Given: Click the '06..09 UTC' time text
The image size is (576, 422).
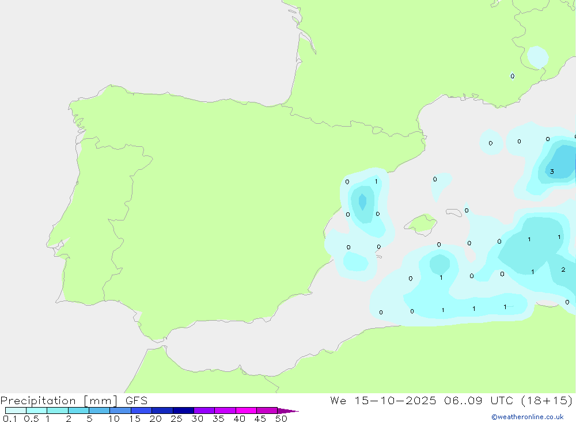Looking at the screenshot, I should 478,400.
